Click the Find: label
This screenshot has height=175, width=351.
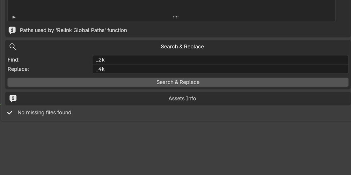pos(14,60)
